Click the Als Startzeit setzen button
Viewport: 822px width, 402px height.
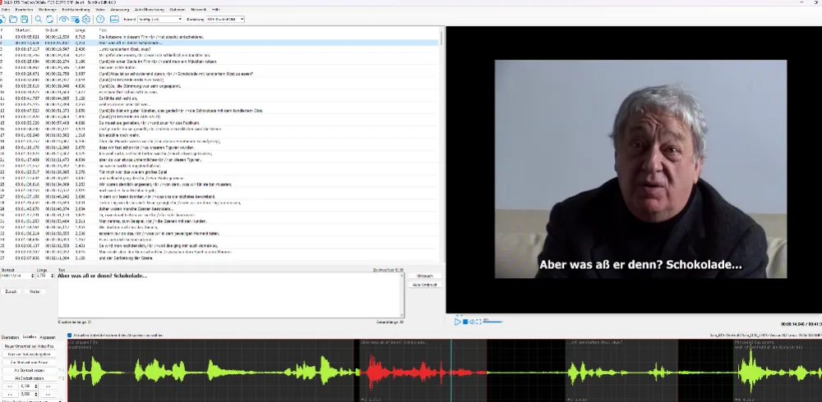[30, 370]
